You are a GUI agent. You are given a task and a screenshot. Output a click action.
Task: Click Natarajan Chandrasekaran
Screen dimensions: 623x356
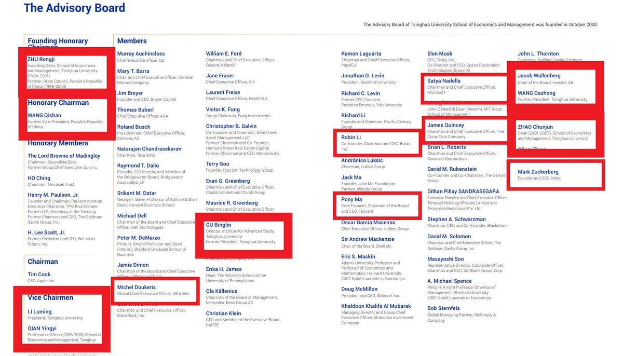click(149, 149)
